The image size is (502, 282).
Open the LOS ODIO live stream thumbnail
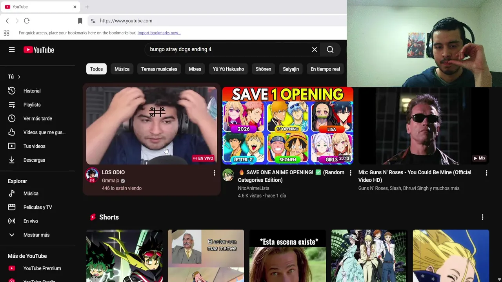coord(151,126)
